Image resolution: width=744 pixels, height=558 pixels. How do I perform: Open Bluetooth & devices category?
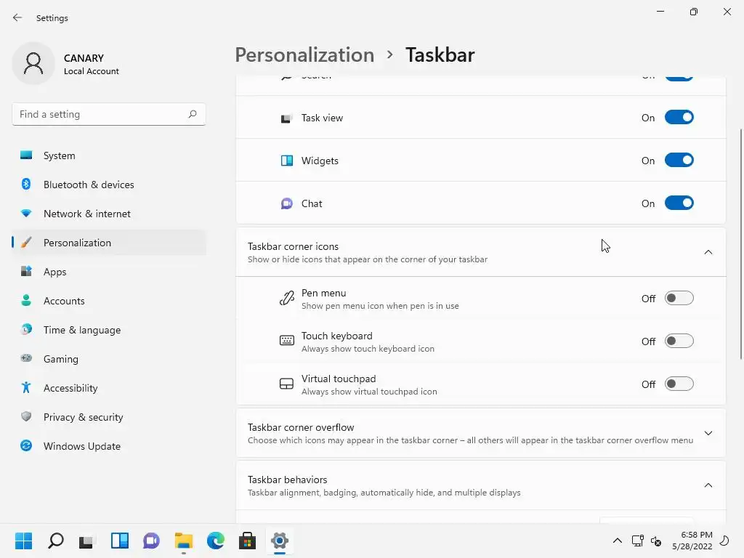109,185
